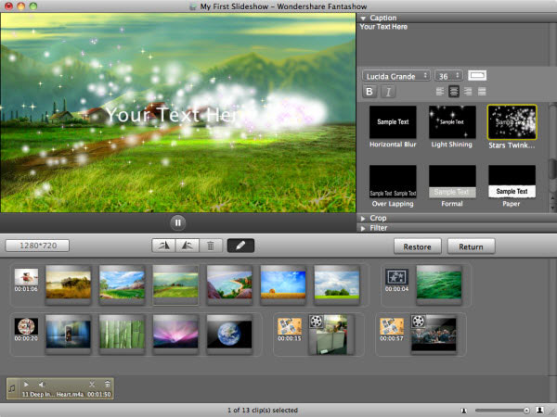Image resolution: width=557 pixels, height=417 pixels.
Task: Select the Stars Twinkle caption style
Action: [x=512, y=122]
